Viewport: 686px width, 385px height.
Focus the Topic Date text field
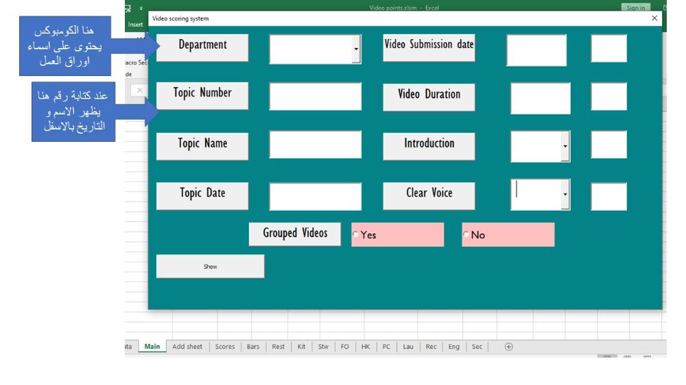(315, 197)
